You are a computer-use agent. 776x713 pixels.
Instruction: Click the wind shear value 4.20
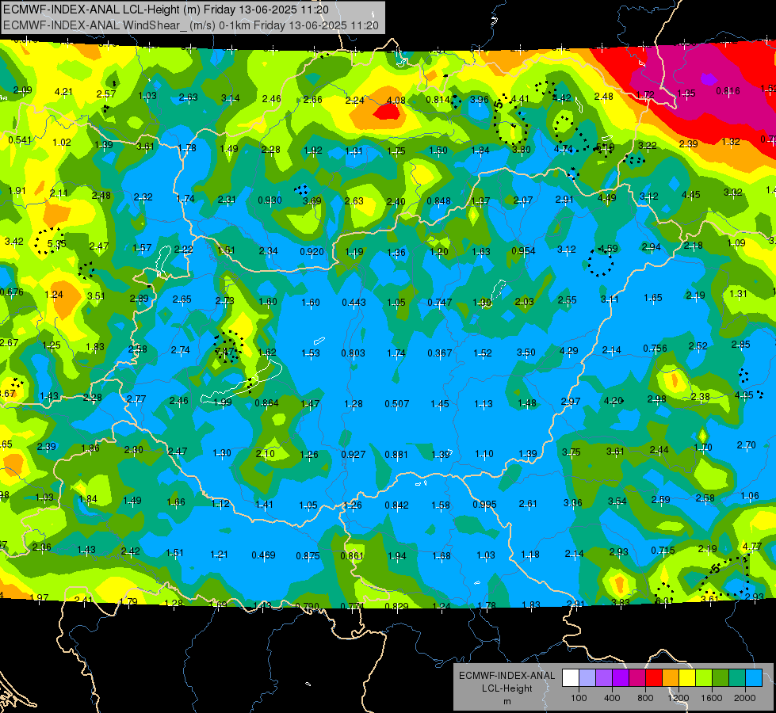(x=614, y=400)
